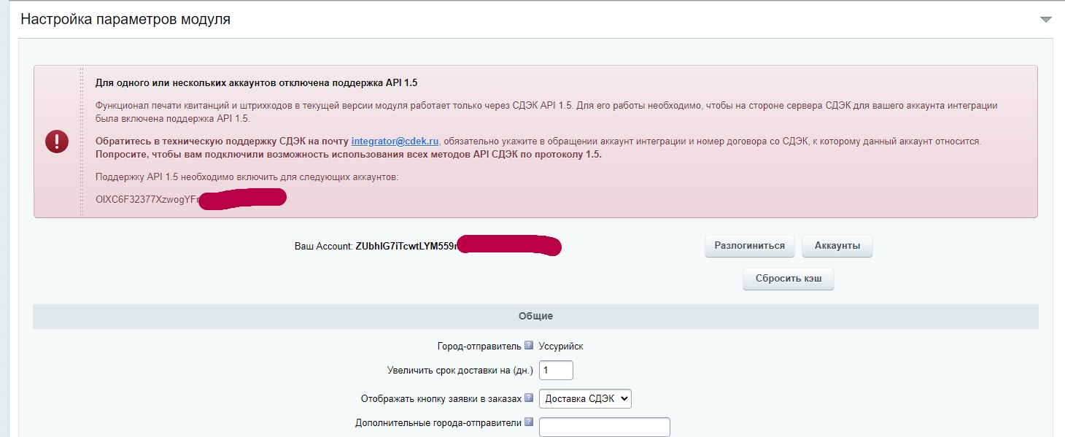The width and height of the screenshot is (1065, 437).
Task: Click the Ваш Account label
Action: [323, 247]
